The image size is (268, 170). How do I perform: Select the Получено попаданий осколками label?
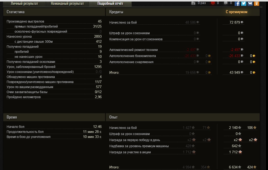pos(31,62)
